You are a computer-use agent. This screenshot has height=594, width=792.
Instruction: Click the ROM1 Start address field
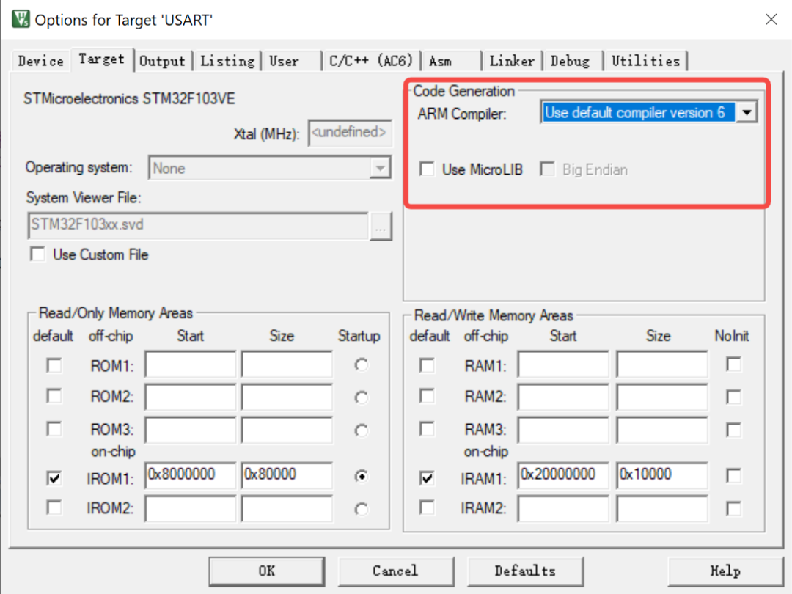pyautogui.click(x=191, y=364)
